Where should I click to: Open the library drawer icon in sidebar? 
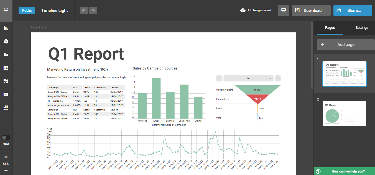(6, 10)
